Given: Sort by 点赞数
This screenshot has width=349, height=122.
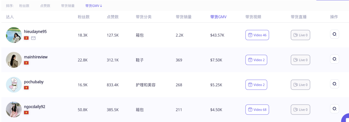Looking at the screenshot, I should tap(45, 6).
